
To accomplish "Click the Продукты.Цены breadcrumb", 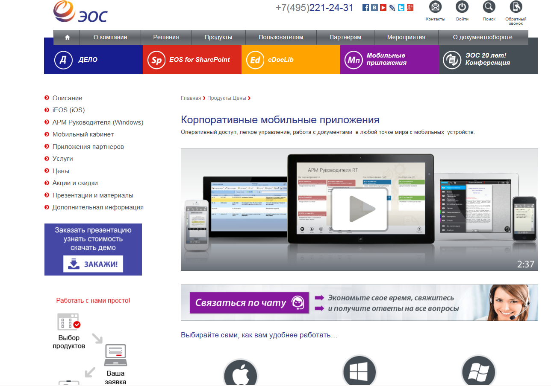I will tap(227, 98).
